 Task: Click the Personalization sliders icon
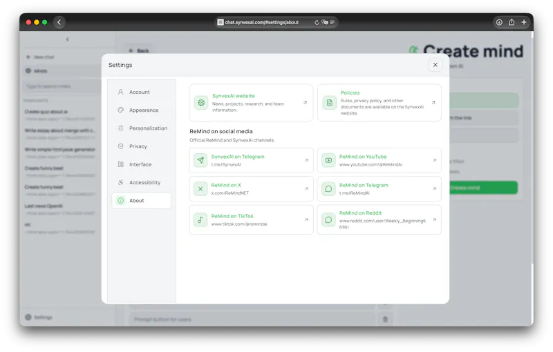pos(120,128)
